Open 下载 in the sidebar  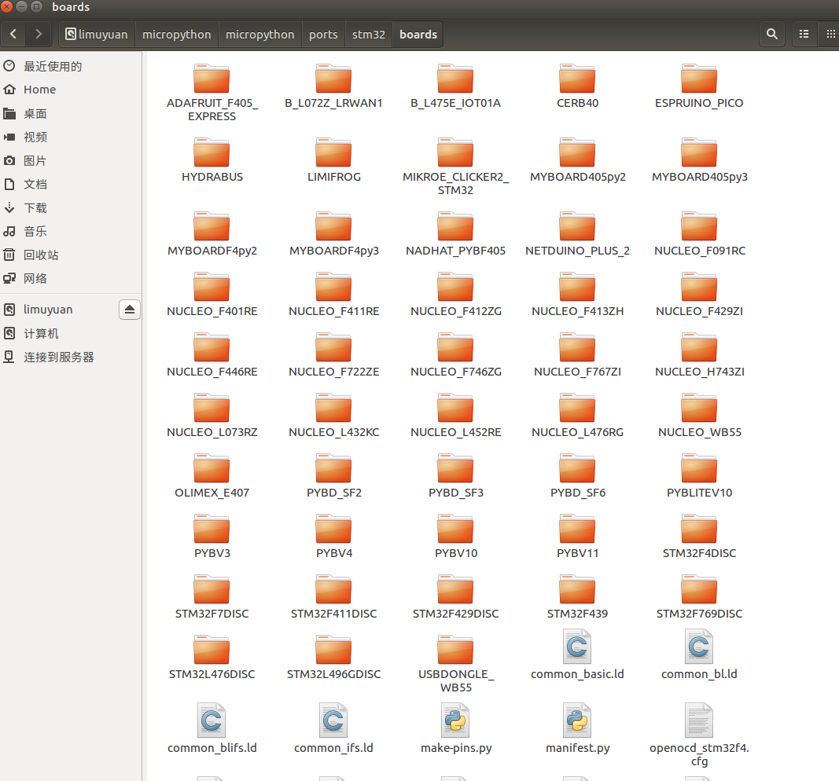71,207
